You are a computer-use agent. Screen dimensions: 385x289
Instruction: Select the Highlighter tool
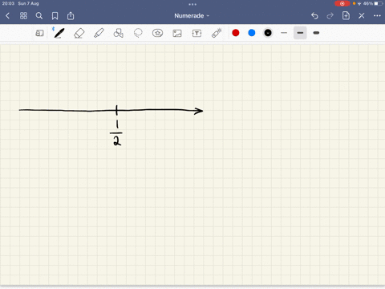(x=99, y=33)
